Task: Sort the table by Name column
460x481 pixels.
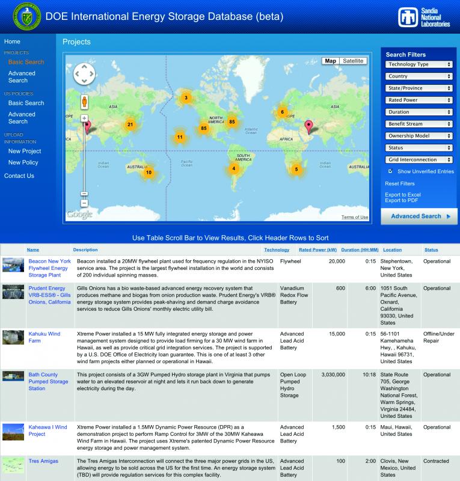Action: pyautogui.click(x=33, y=250)
